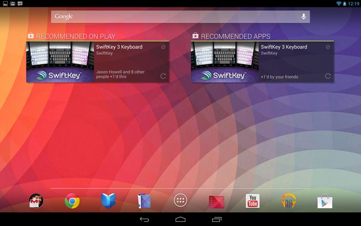Tap the Wi-Fi status icon
This screenshot has width=361, height=226.
pyautogui.click(x=338, y=3)
